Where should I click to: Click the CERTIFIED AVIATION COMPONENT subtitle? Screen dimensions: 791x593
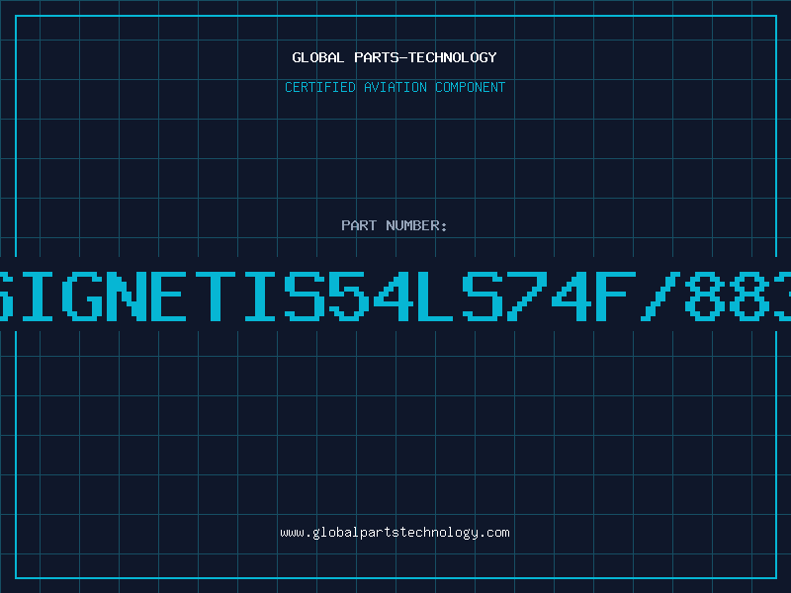(x=395, y=87)
